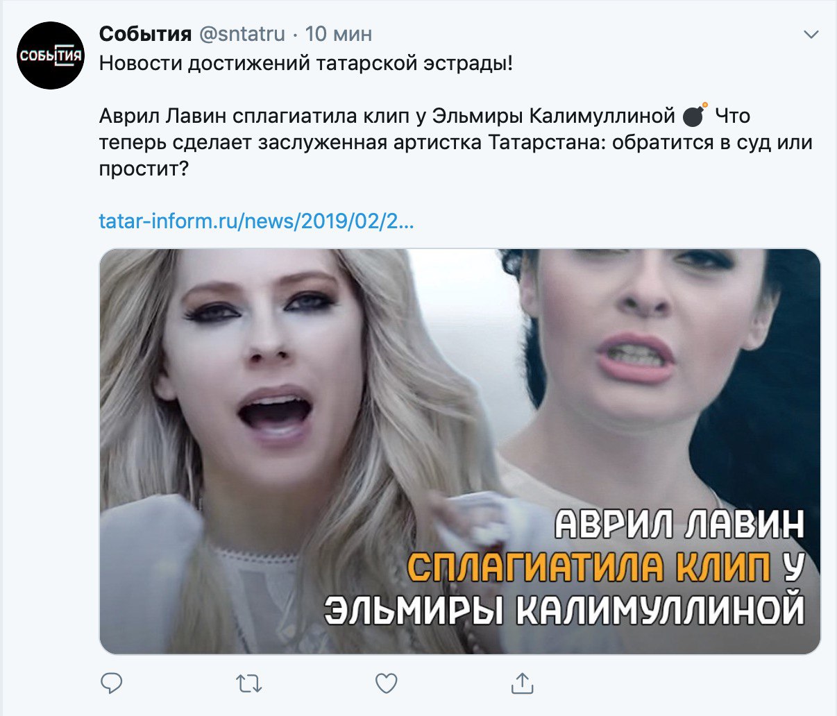Click the white АВРИЛ ЛАВИН caption in the image
The width and height of the screenshot is (837, 716).
[680, 525]
